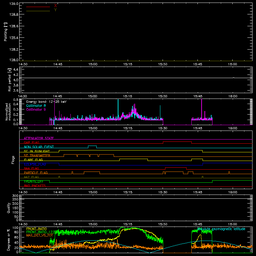
Task: Click the GAP_FLAG label
Action: tap(31, 142)
